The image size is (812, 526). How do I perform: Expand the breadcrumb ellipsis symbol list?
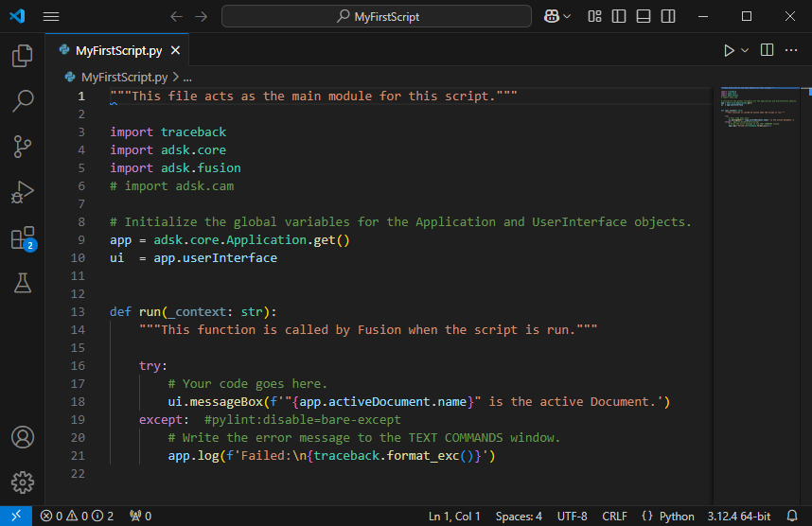[x=187, y=78]
